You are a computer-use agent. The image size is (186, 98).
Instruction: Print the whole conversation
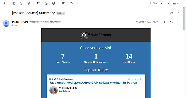point(172,13)
